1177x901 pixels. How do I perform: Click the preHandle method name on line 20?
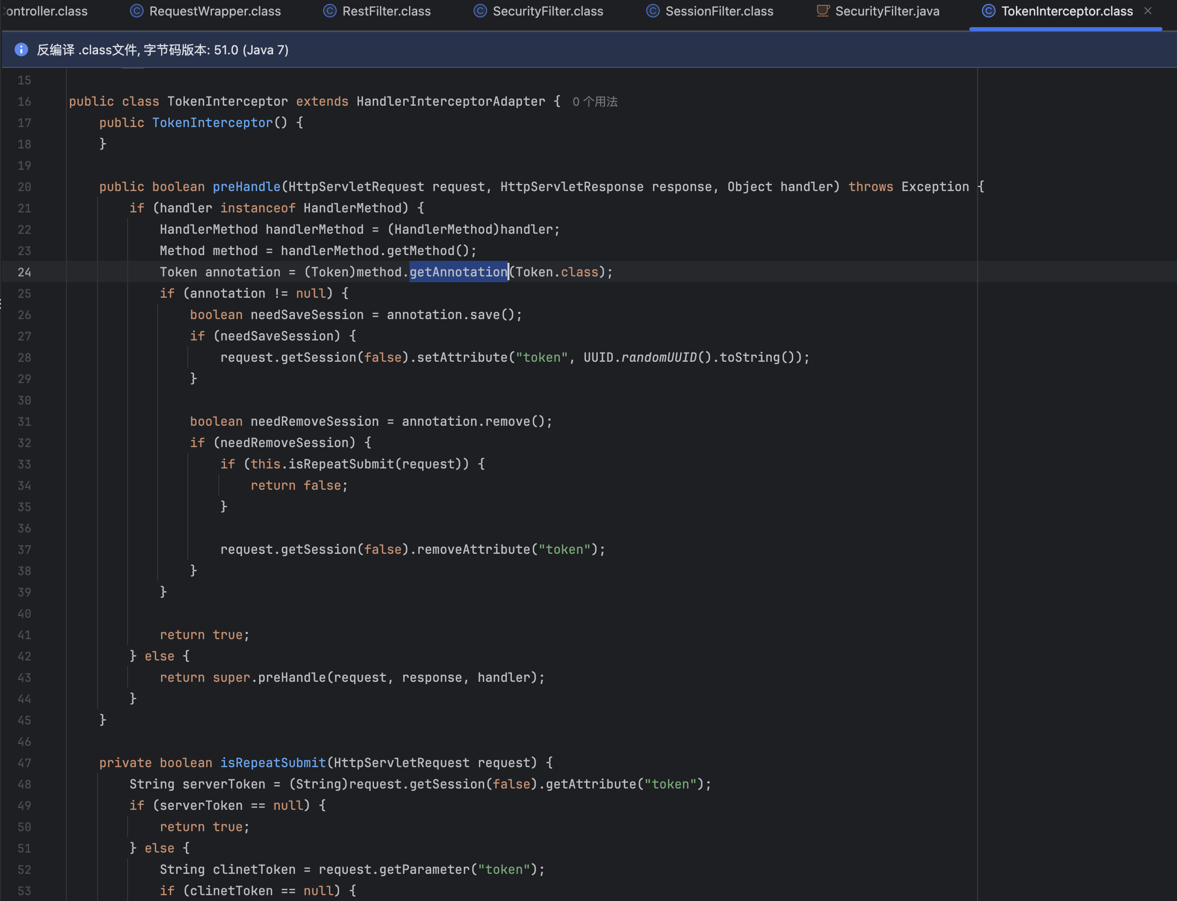(x=246, y=187)
